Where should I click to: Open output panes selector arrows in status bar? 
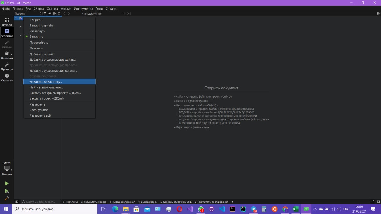(232, 202)
